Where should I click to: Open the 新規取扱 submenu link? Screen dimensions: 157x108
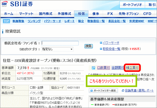[x=18, y=21]
